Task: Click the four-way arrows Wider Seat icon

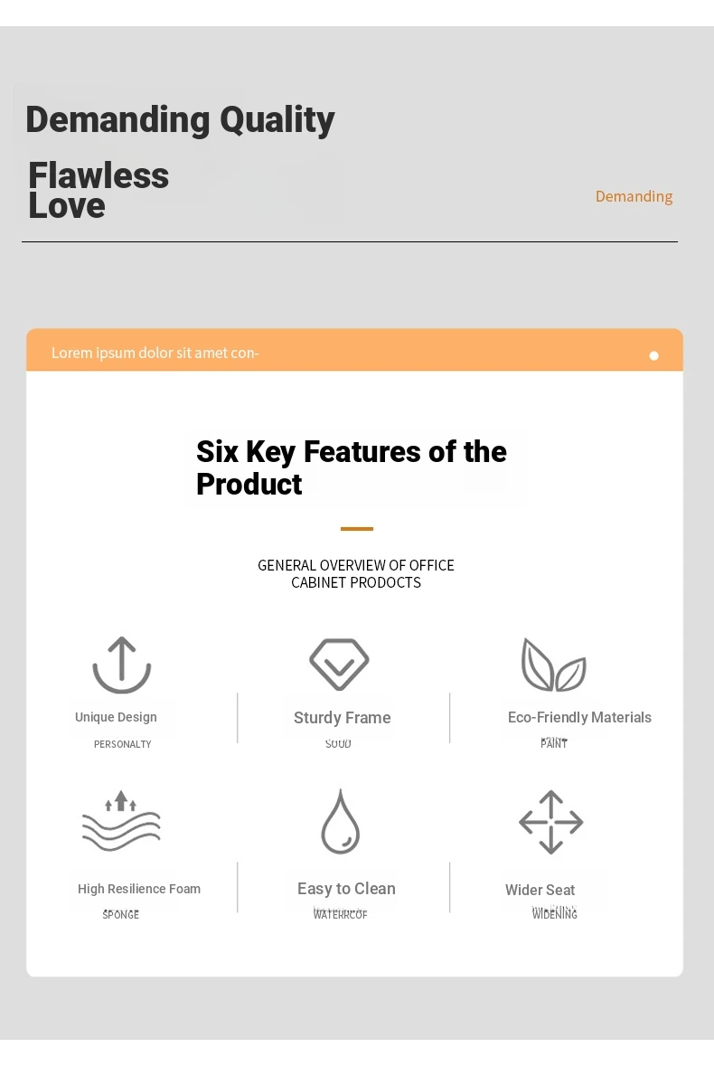Action: click(x=551, y=822)
